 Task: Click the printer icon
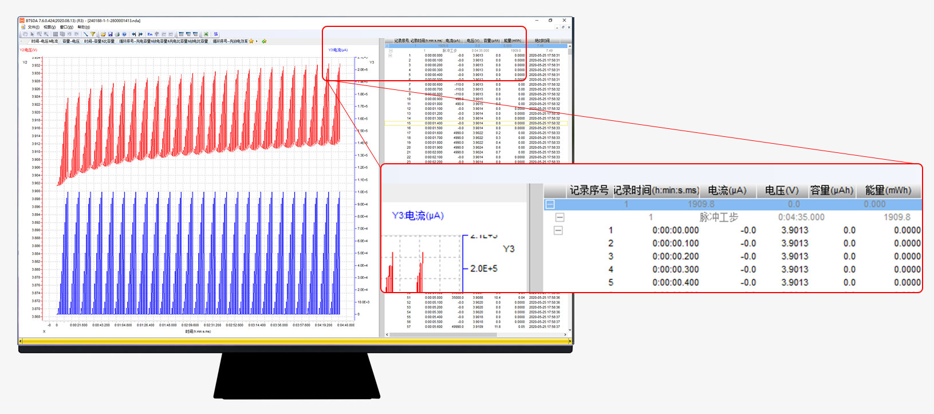[x=117, y=34]
